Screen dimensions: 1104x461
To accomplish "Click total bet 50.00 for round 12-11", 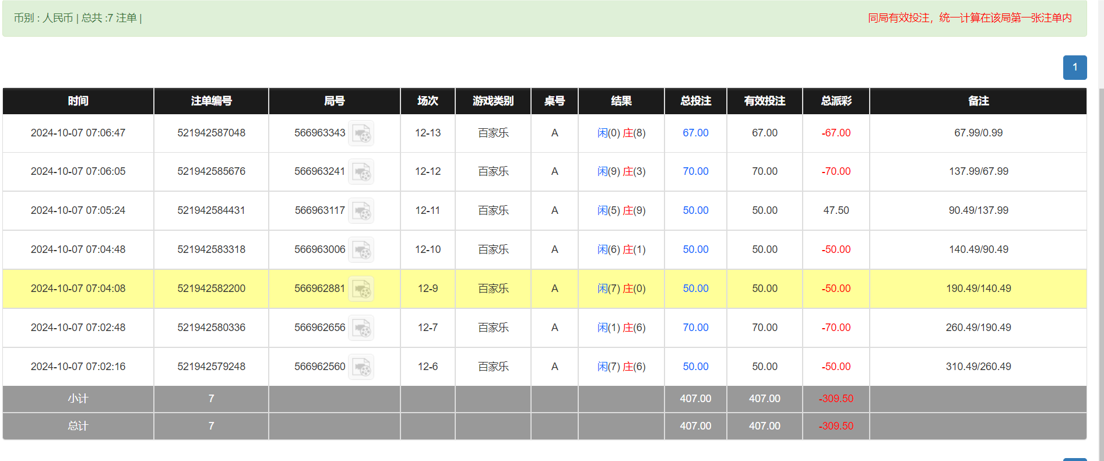I will coord(695,210).
